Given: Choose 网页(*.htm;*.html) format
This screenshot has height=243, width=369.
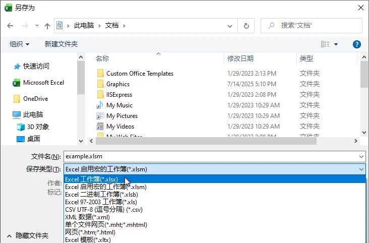Looking at the screenshot, I should click(215, 232).
